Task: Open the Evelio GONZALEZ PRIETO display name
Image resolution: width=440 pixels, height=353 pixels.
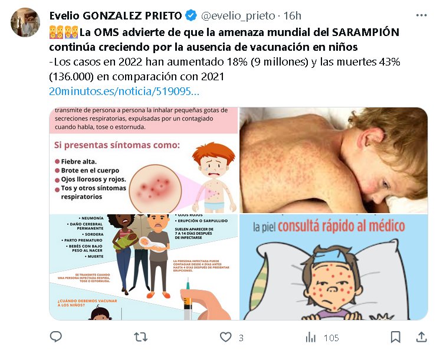Action: point(116,16)
